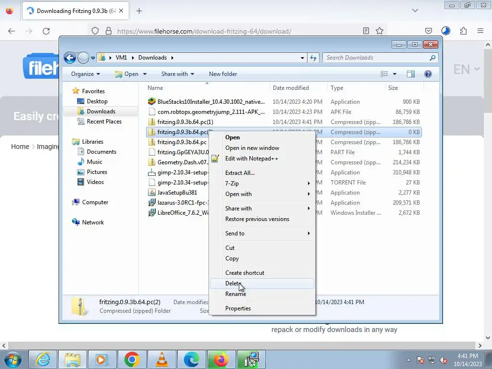Select the LibreOffice_7.6.2 installer icon
Viewport: 492px width, 369px height.
coord(152,213)
